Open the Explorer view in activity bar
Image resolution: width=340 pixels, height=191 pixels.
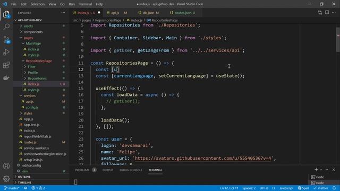[6, 14]
